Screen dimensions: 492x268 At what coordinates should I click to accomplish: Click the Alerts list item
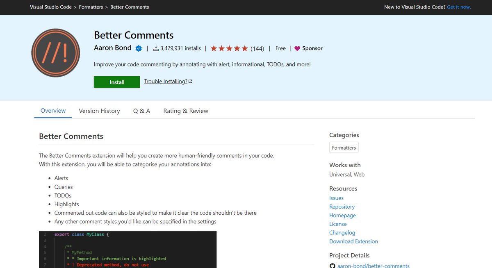(61, 178)
